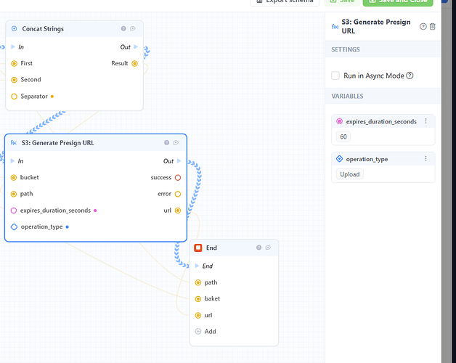Select the path port on End node
Viewport: 456px width, 363px height.
(x=198, y=282)
